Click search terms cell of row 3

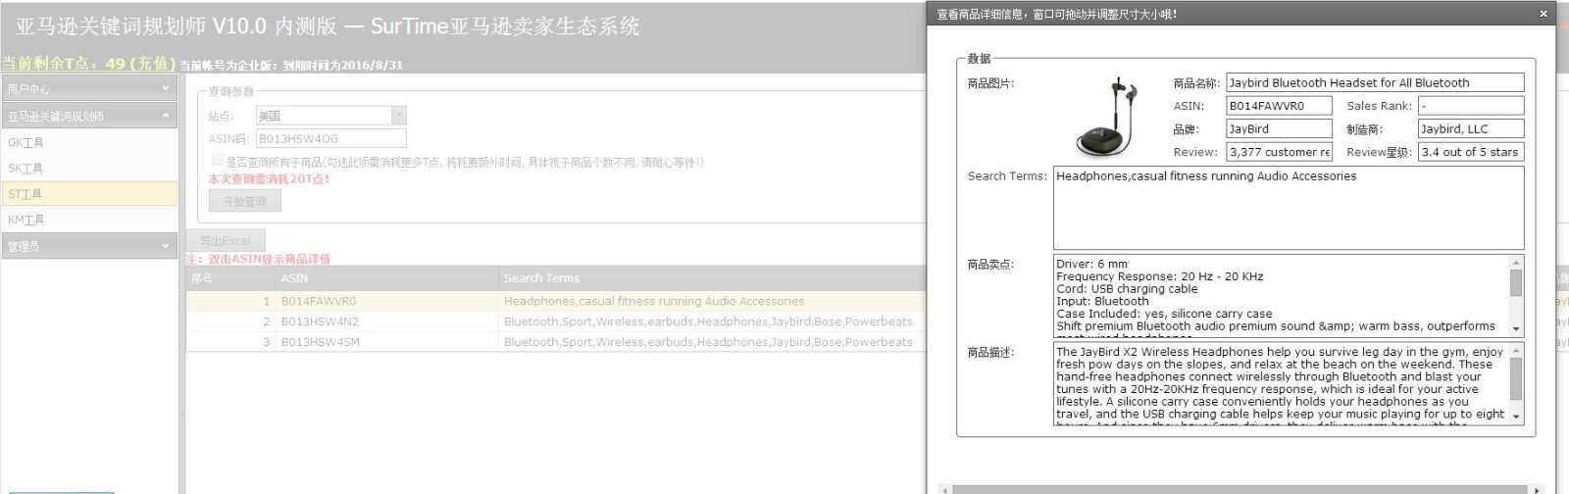712,342
